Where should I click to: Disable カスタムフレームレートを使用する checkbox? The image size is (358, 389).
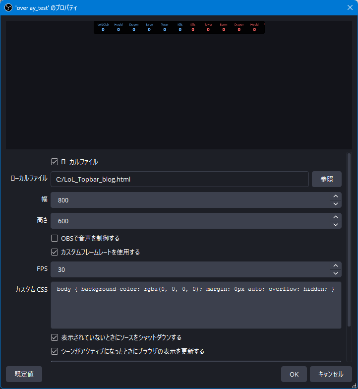coord(55,252)
